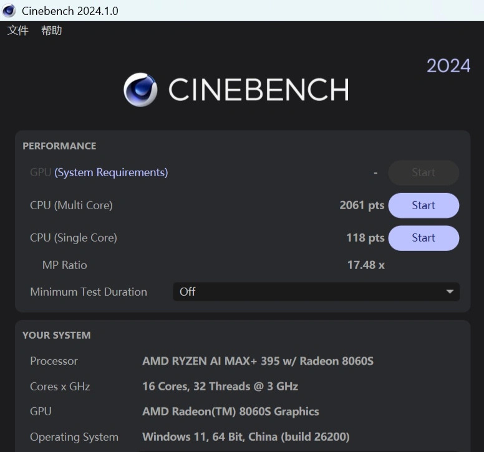Click the Minimum Test Duration dropdown arrow
The image size is (484, 452).
pos(450,291)
